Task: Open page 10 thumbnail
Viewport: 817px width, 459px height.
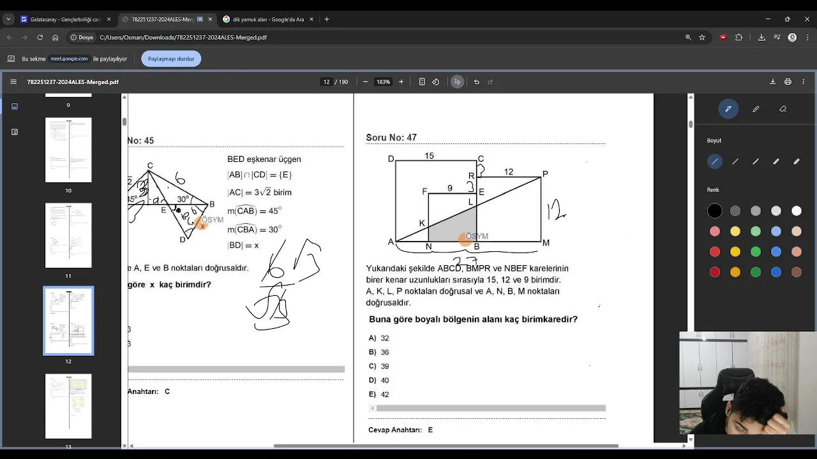Action: click(68, 150)
